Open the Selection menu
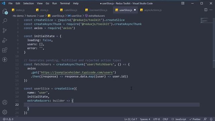This screenshot has height=121, width=215. coord(28,3)
